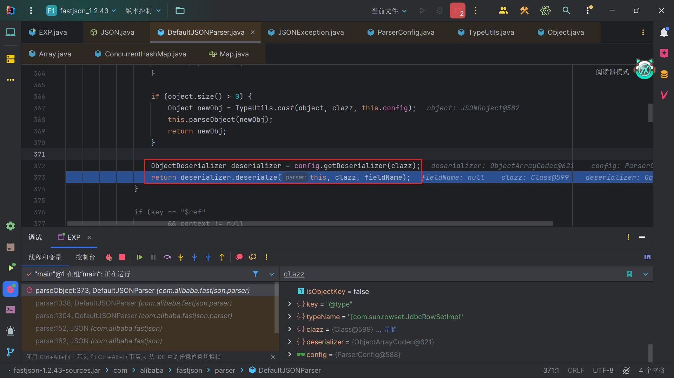This screenshot has height=378, width=674.
Task: Click the Debug bug icon in title bar
Action: click(440, 11)
